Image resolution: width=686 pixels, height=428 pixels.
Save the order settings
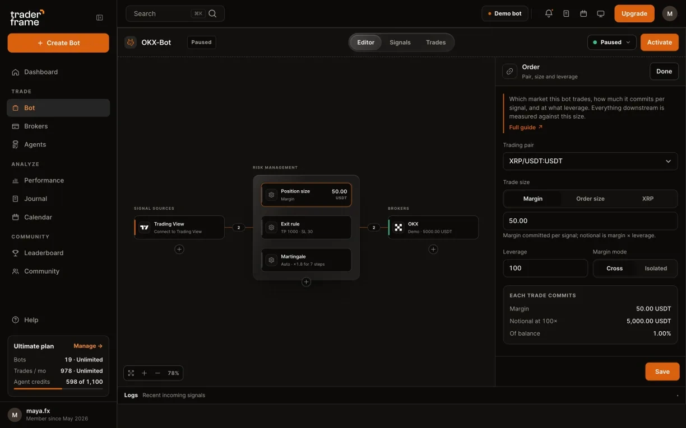pyautogui.click(x=662, y=371)
